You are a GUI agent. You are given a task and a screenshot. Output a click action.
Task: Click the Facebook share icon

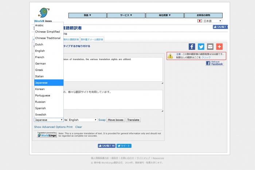[192, 47]
